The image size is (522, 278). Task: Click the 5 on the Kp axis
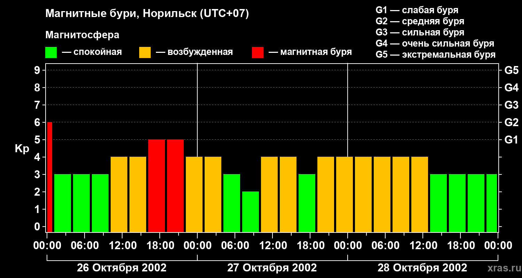(x=38, y=140)
